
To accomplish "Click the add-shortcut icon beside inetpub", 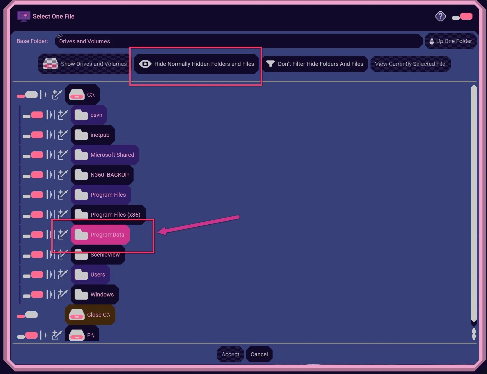I will tap(63, 135).
